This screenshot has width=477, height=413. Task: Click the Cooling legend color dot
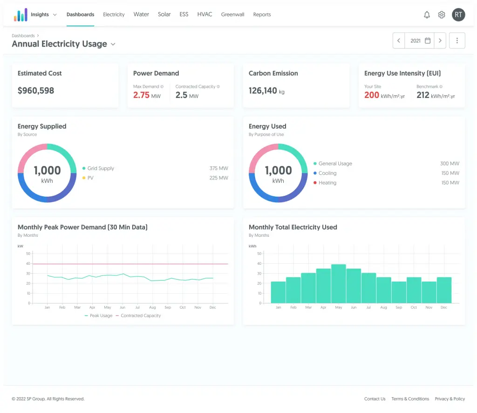(x=315, y=173)
